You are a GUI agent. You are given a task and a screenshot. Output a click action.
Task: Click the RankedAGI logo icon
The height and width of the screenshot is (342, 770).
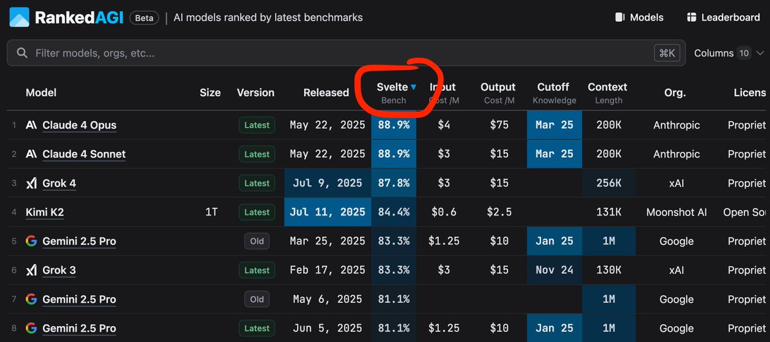[x=19, y=17]
